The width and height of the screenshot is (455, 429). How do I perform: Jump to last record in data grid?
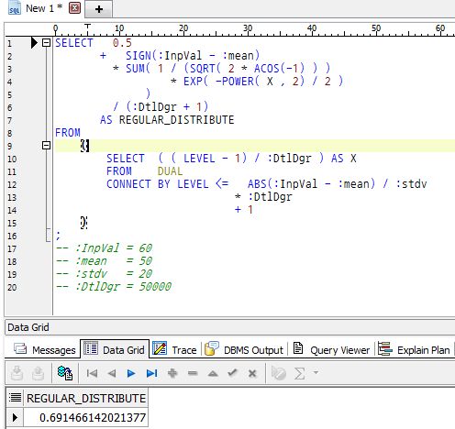point(152,373)
